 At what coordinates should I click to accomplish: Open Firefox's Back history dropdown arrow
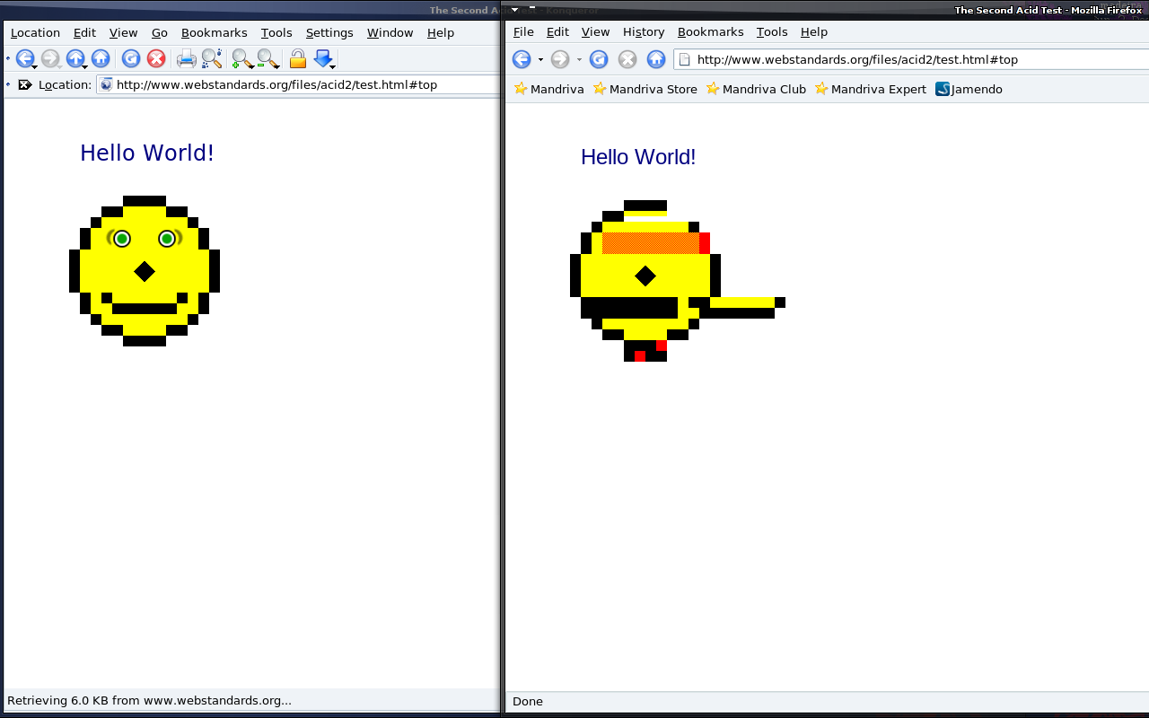(x=540, y=60)
